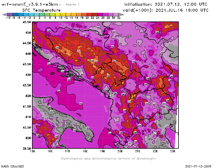Click the model name wrf-nmmE_v3.9.1 title
This screenshot has height=168, width=217.
(30, 4)
